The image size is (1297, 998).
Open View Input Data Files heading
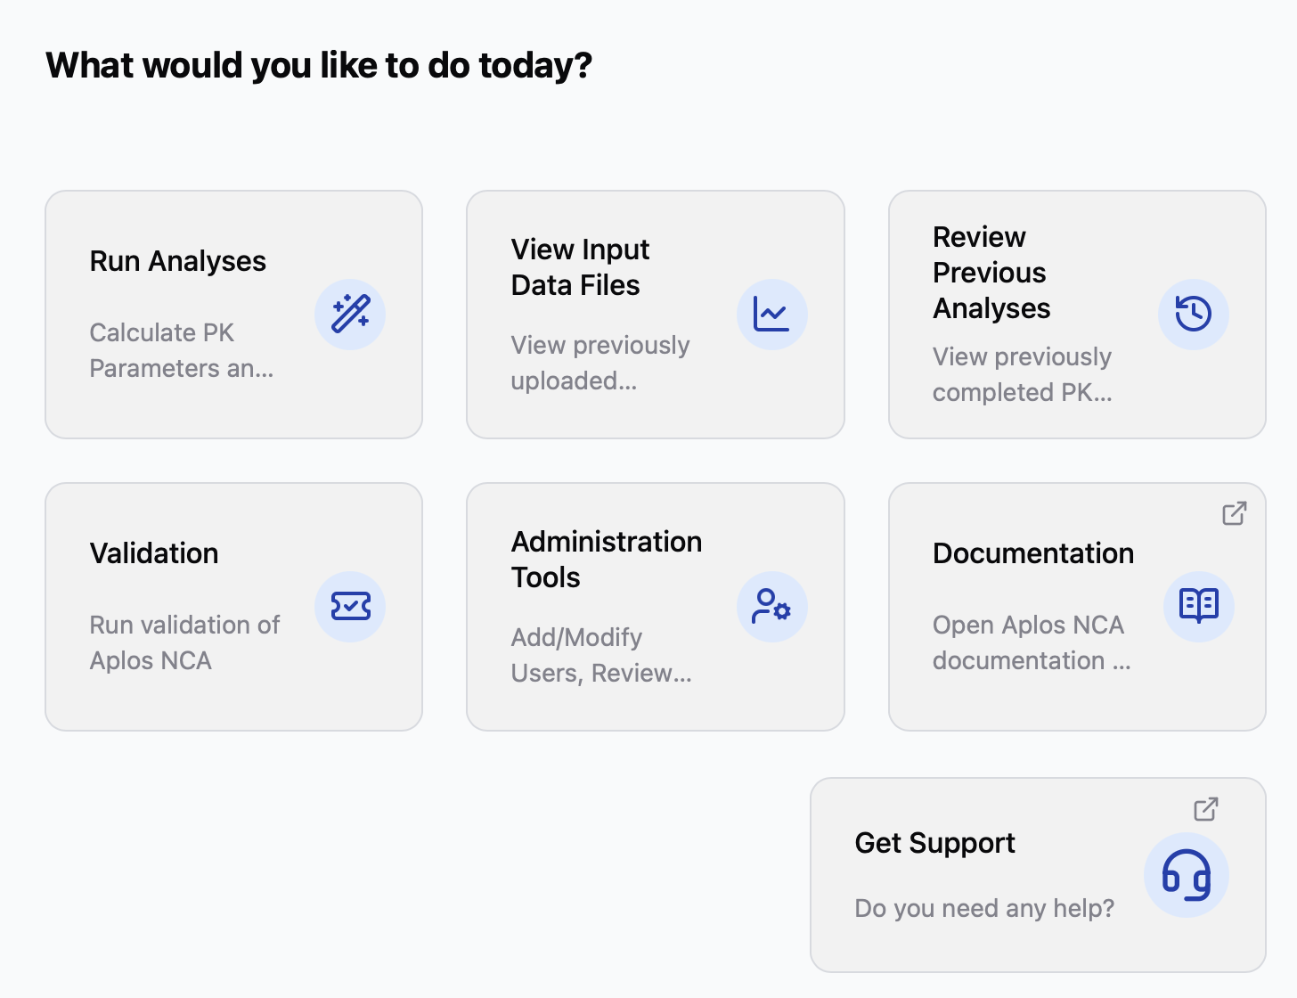coord(580,267)
